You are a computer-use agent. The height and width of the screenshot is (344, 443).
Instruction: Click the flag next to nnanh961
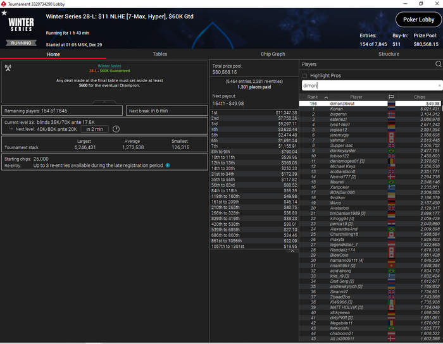[391, 266]
